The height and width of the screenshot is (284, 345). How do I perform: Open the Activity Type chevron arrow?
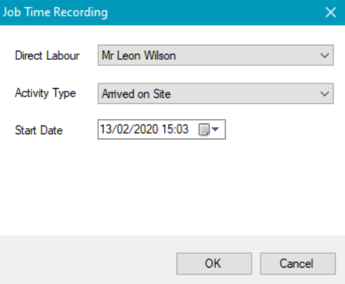325,94
